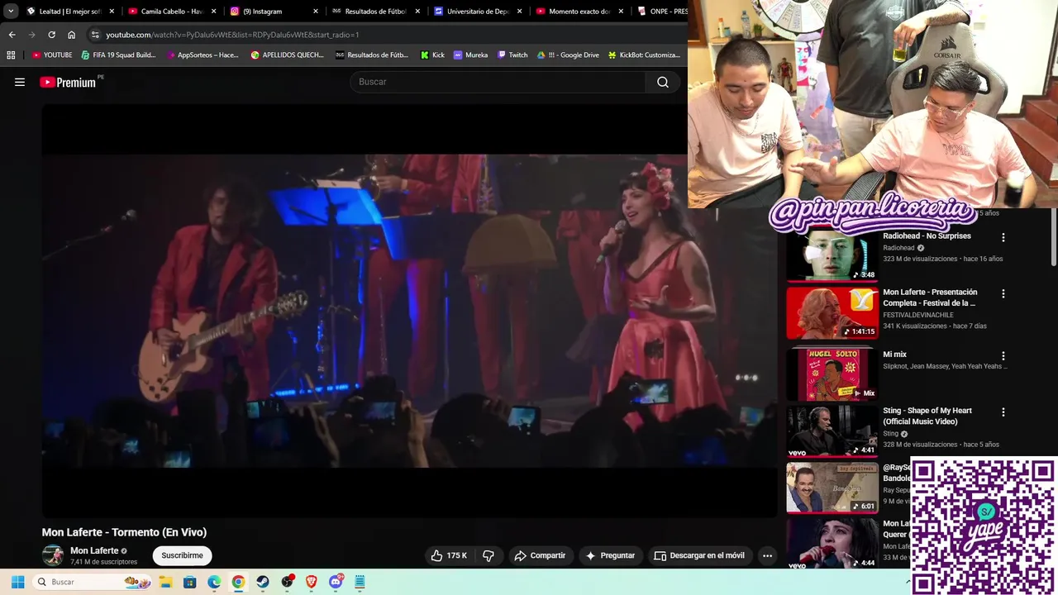This screenshot has width=1058, height=595.
Task: Click Descargar en el móvil button
Action: pyautogui.click(x=699, y=555)
